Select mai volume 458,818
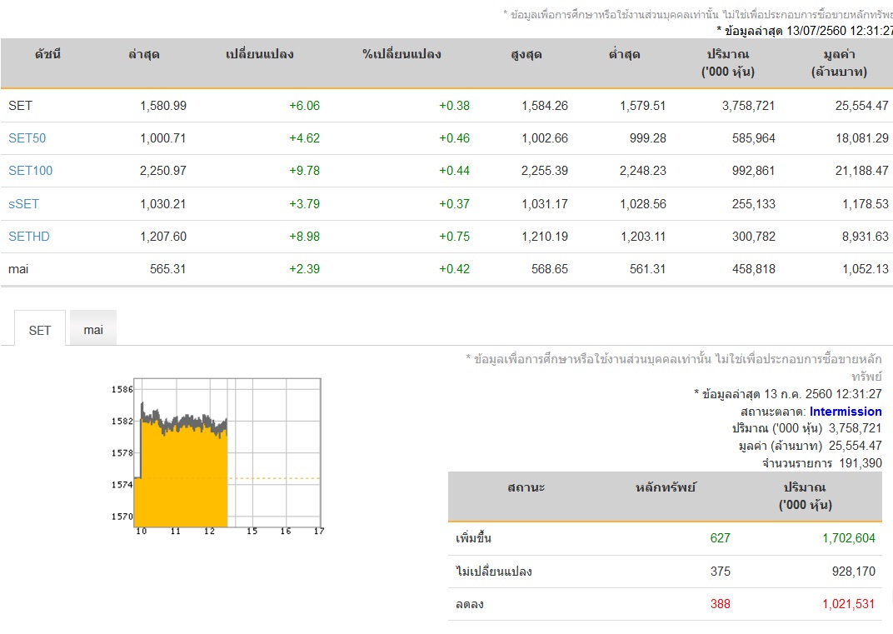Image resolution: width=893 pixels, height=634 pixels. pyautogui.click(x=753, y=269)
